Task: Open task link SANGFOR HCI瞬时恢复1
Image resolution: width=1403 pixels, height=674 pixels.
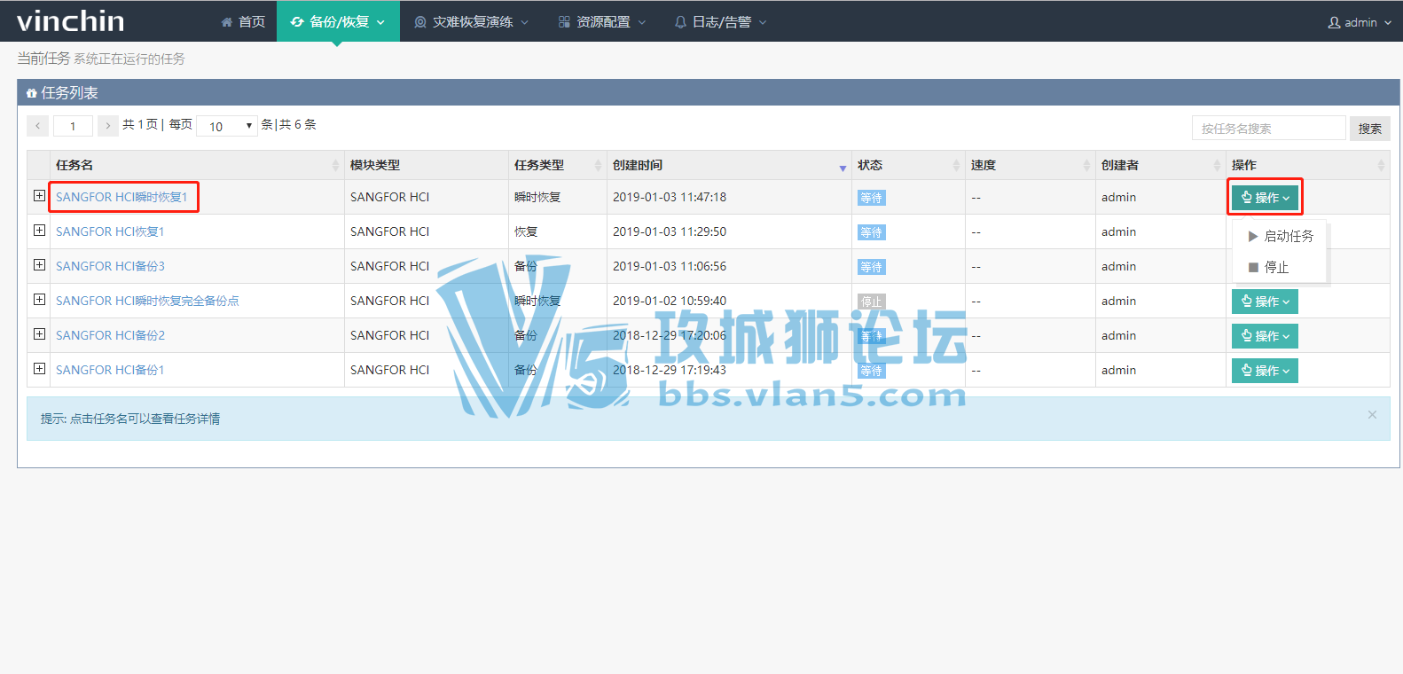Action: pyautogui.click(x=121, y=197)
